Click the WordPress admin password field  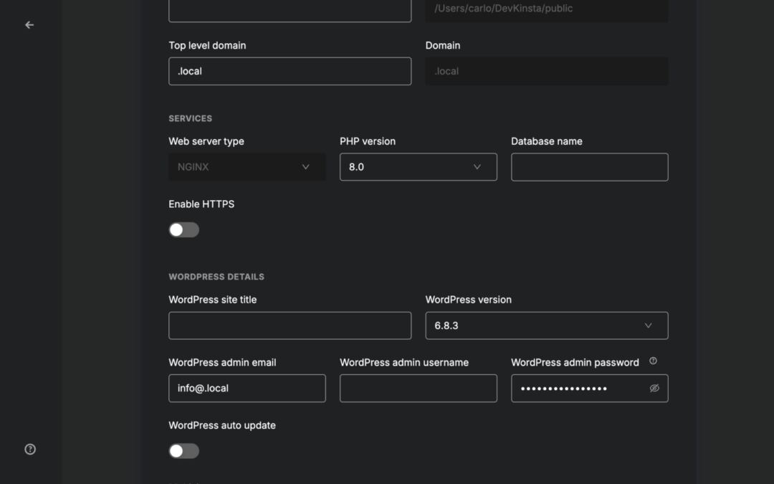click(580, 388)
